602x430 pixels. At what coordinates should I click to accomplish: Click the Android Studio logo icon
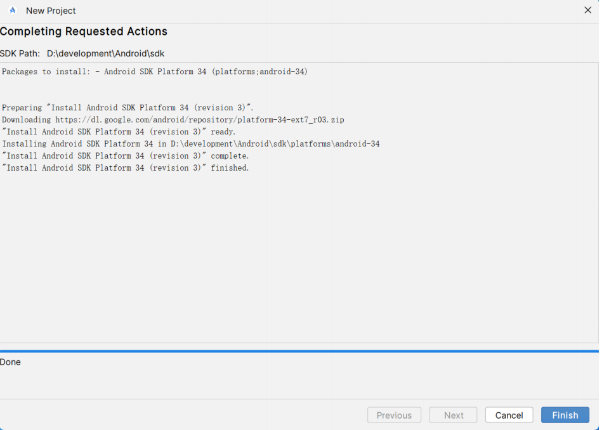click(13, 10)
